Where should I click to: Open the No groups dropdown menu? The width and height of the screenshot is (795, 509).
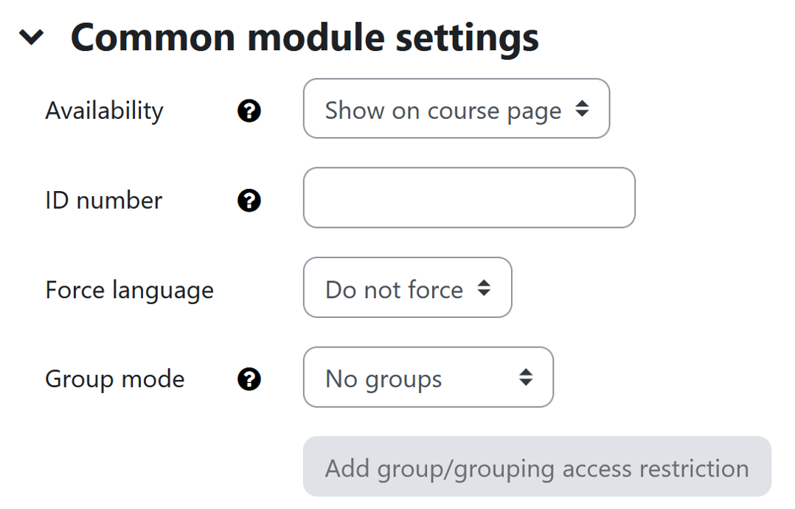pyautogui.click(x=427, y=377)
